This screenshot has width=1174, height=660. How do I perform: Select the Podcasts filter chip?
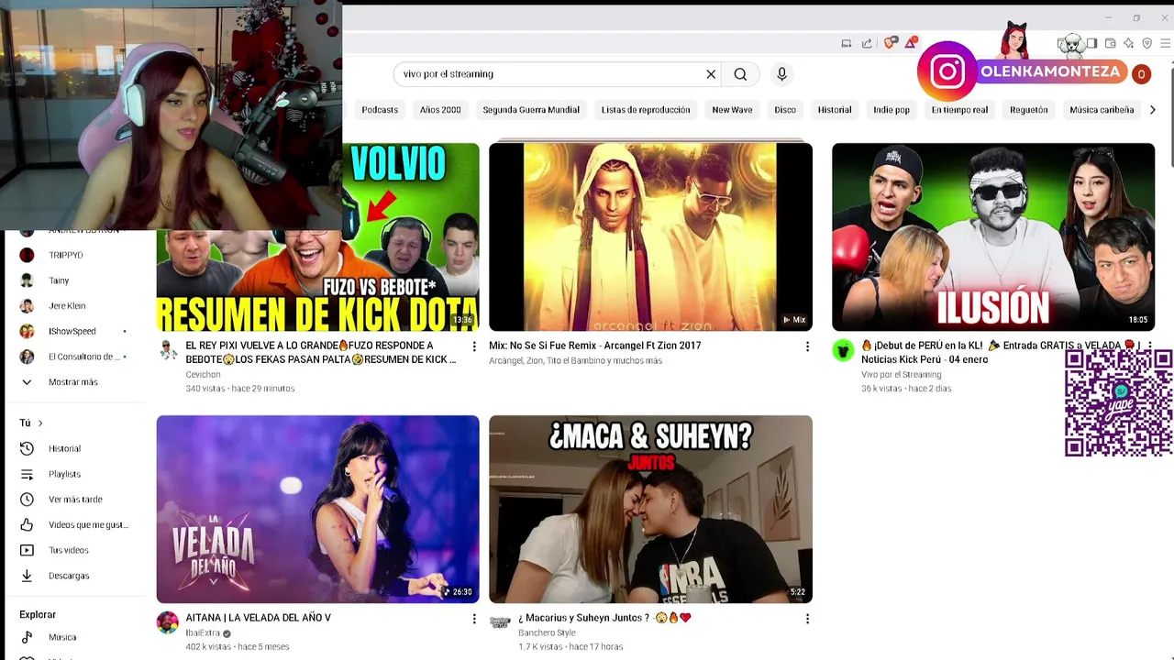(x=380, y=110)
